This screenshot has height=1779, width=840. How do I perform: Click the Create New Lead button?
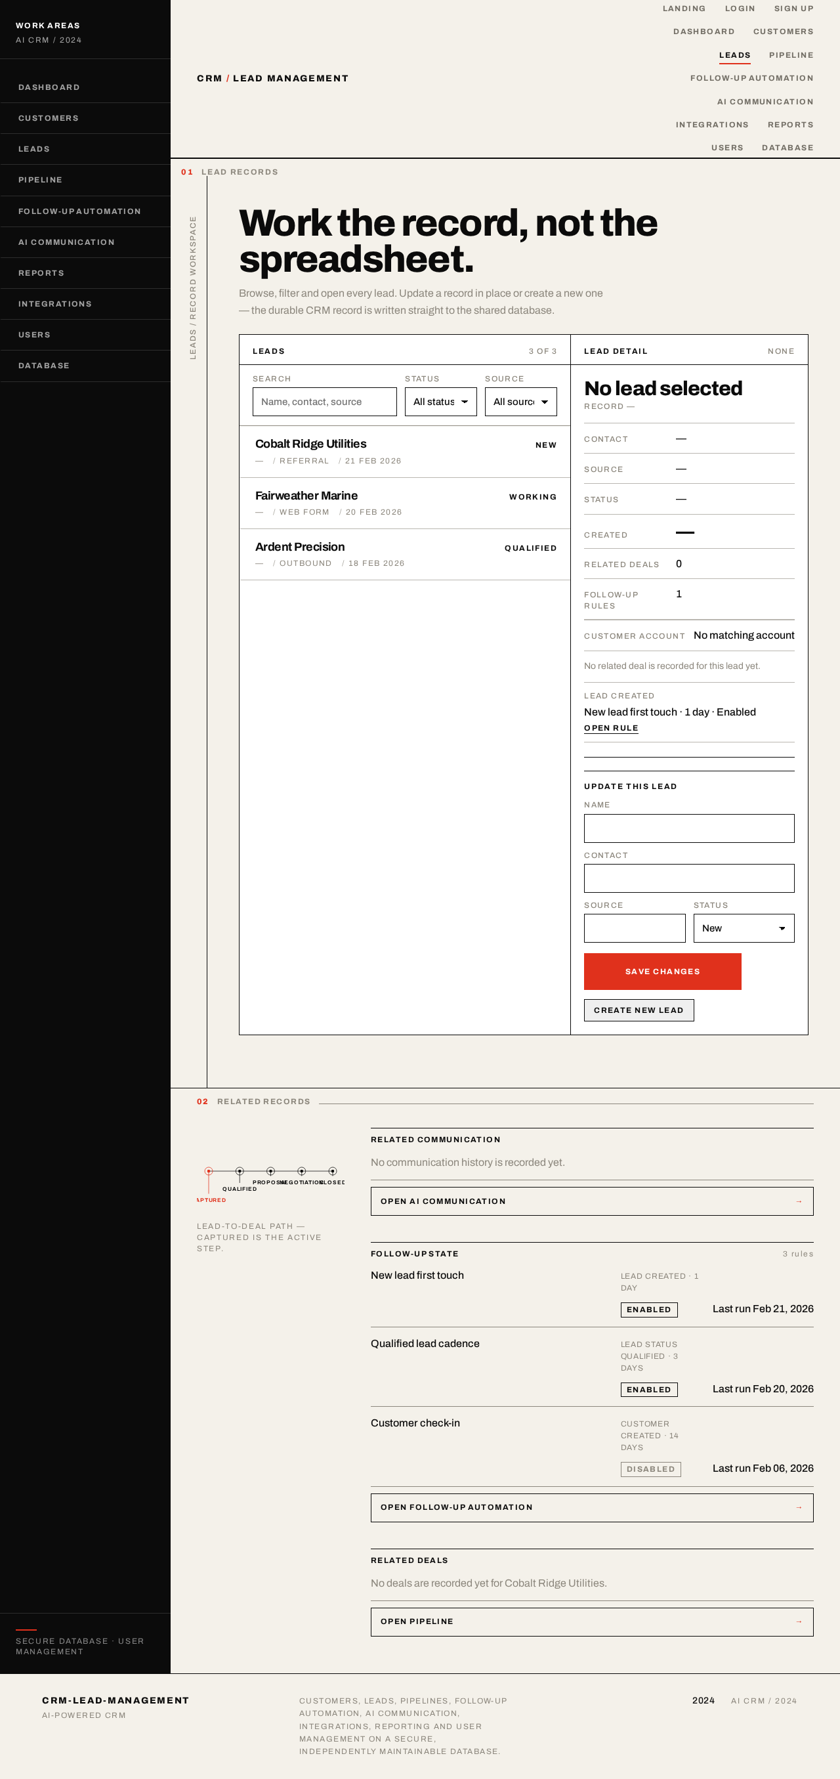point(639,1010)
